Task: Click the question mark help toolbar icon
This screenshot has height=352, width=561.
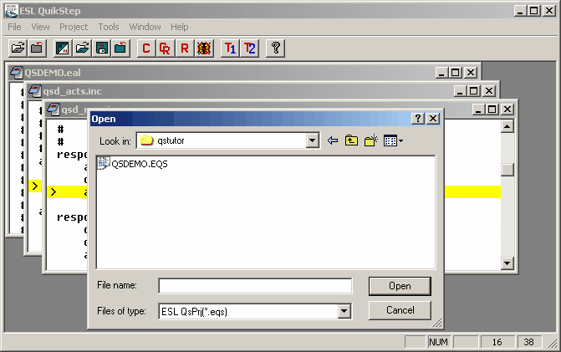Action: point(275,48)
